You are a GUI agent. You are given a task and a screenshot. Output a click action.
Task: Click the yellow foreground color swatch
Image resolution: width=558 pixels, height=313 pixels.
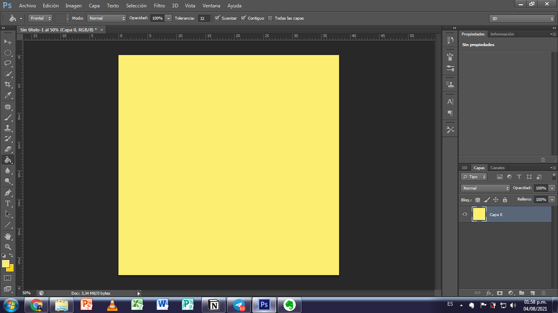(x=5, y=264)
